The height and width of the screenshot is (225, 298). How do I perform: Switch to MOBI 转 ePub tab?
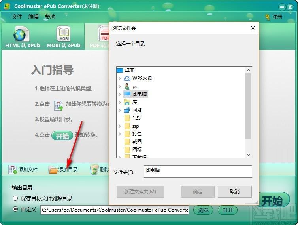point(64,37)
